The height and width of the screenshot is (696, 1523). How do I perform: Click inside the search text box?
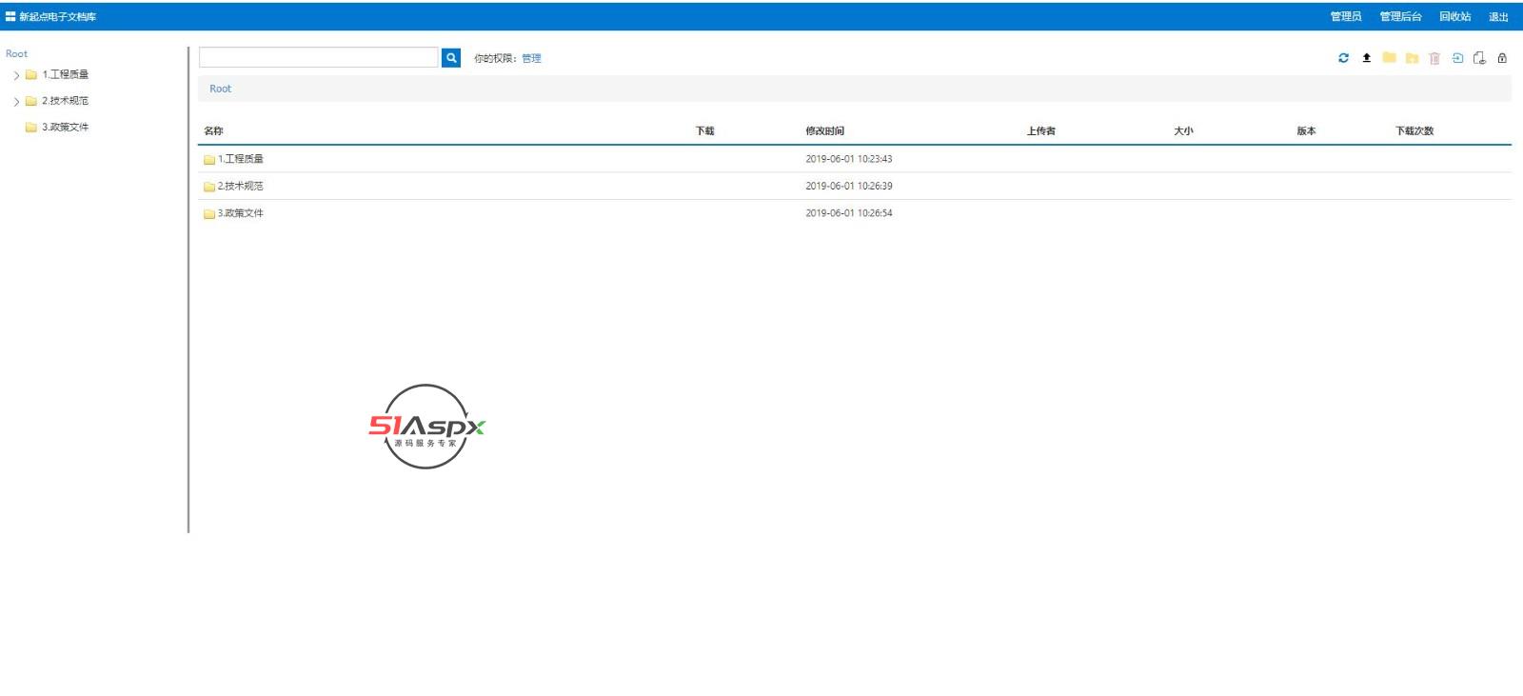point(318,58)
